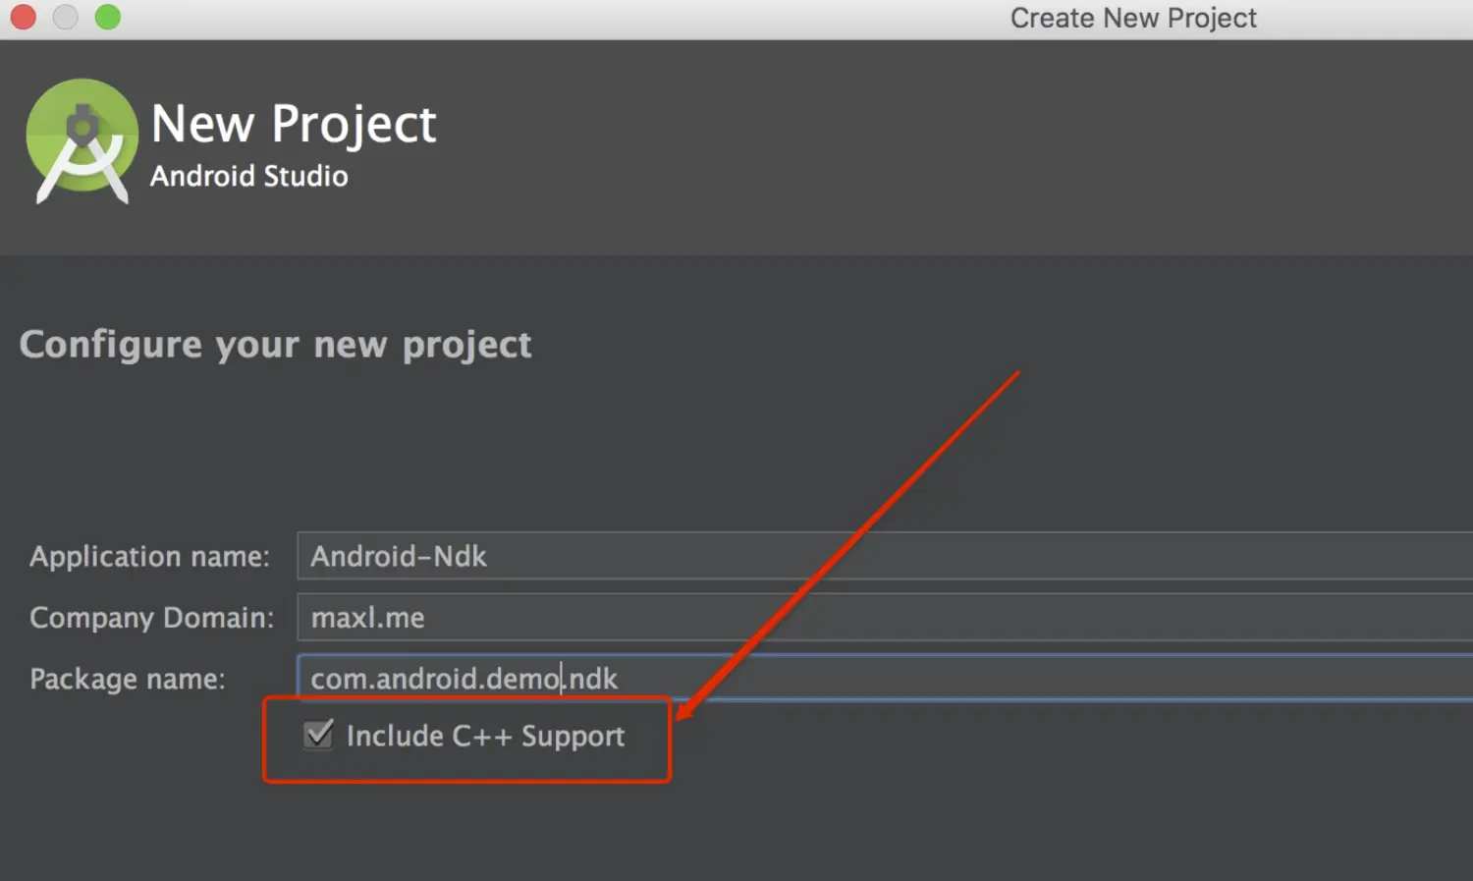Click the Android Studio subtitle text
This screenshot has height=881, width=1473.
249,176
